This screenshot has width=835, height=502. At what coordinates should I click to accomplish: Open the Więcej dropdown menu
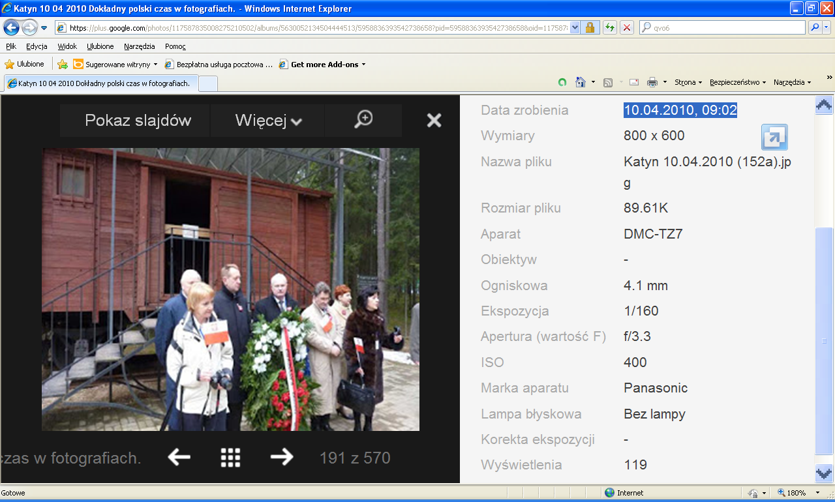pos(268,121)
